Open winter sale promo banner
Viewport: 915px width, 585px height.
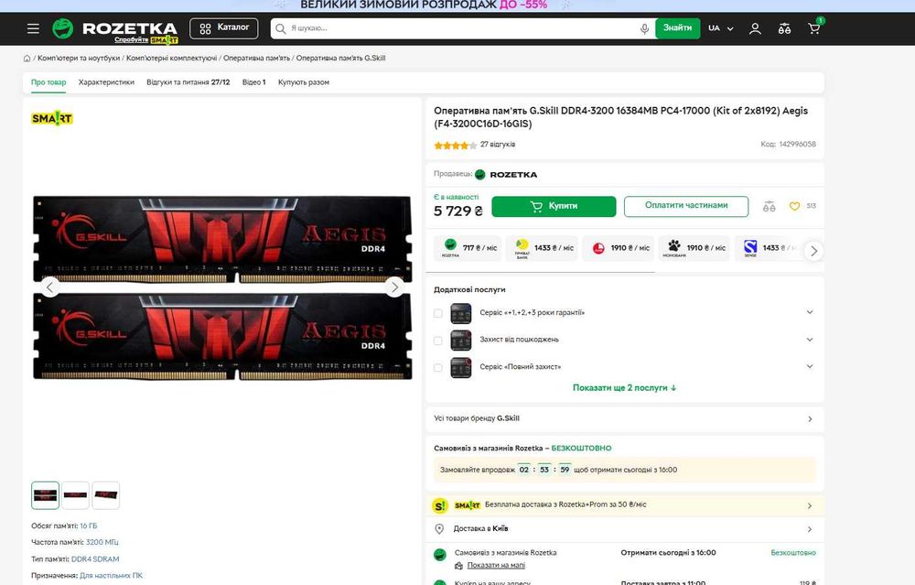click(x=457, y=5)
